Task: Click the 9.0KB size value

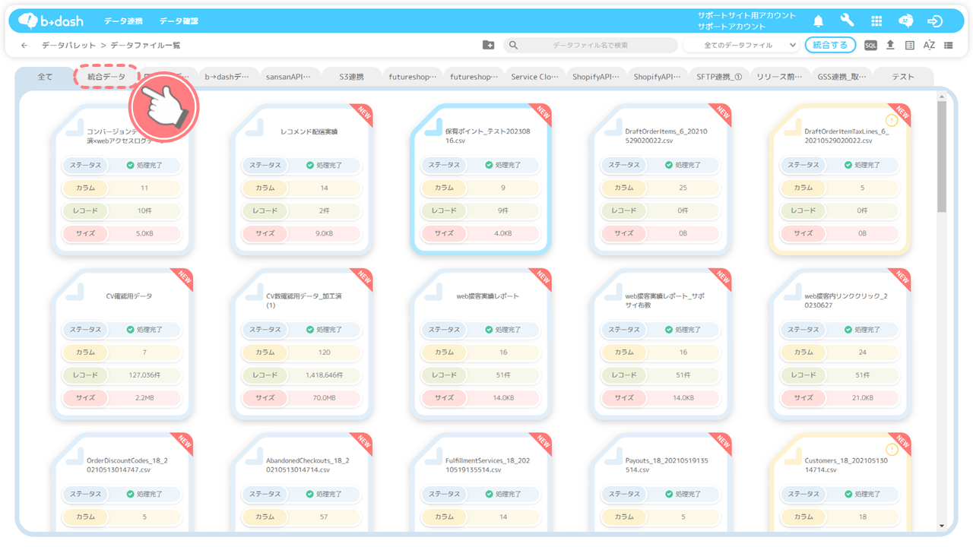Action: click(324, 233)
